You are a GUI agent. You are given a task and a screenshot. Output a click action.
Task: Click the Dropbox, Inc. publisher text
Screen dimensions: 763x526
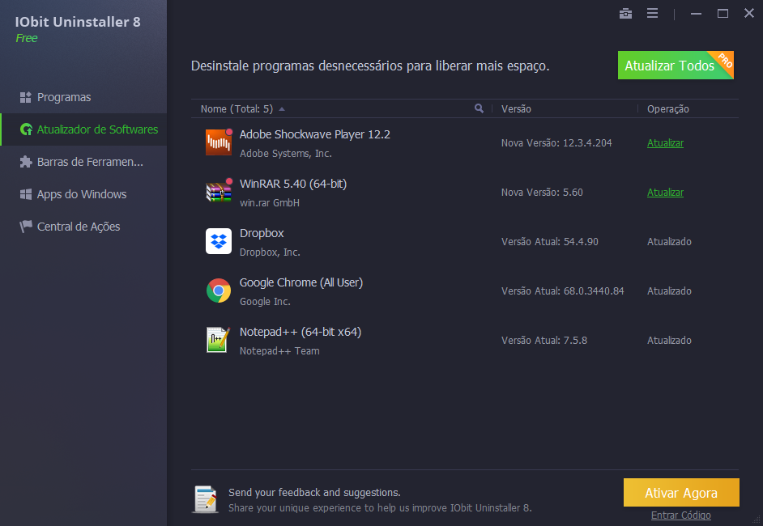click(270, 252)
